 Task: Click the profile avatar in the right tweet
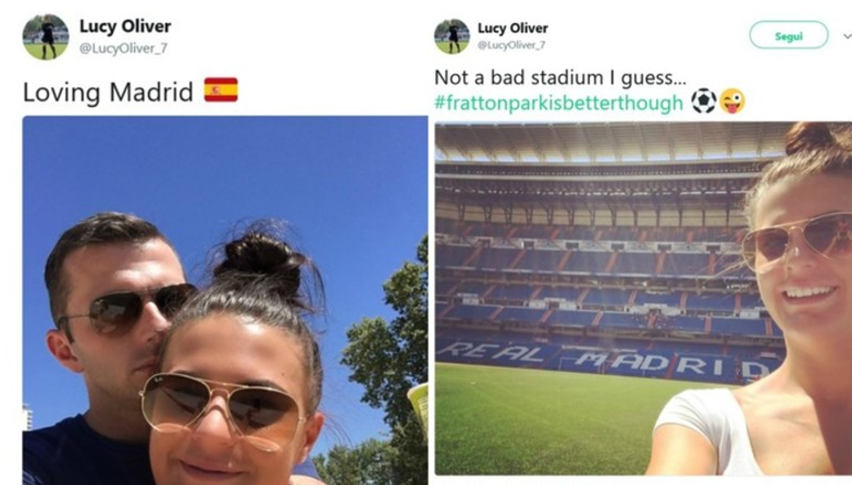pyautogui.click(x=452, y=37)
